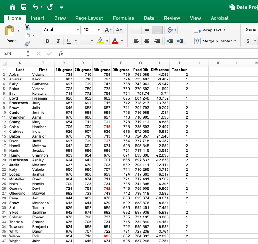The width and height of the screenshot is (258, 244).
Task: Click into the formula bar
Action: pyautogui.click(x=162, y=53)
